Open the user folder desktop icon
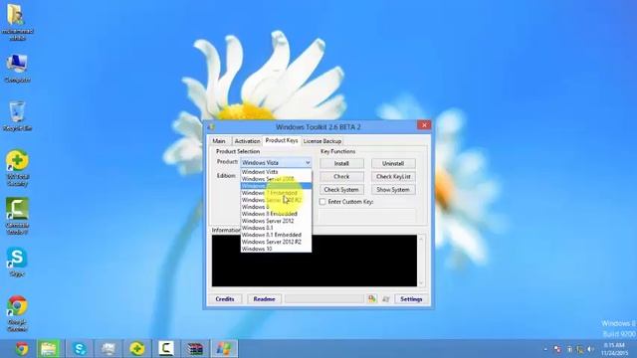637x358 pixels. coord(17,22)
